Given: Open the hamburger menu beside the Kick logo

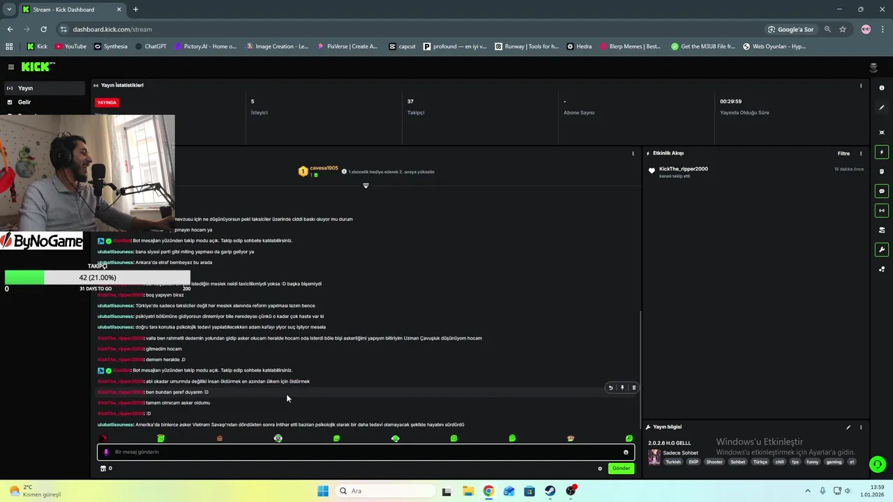Looking at the screenshot, I should point(11,67).
